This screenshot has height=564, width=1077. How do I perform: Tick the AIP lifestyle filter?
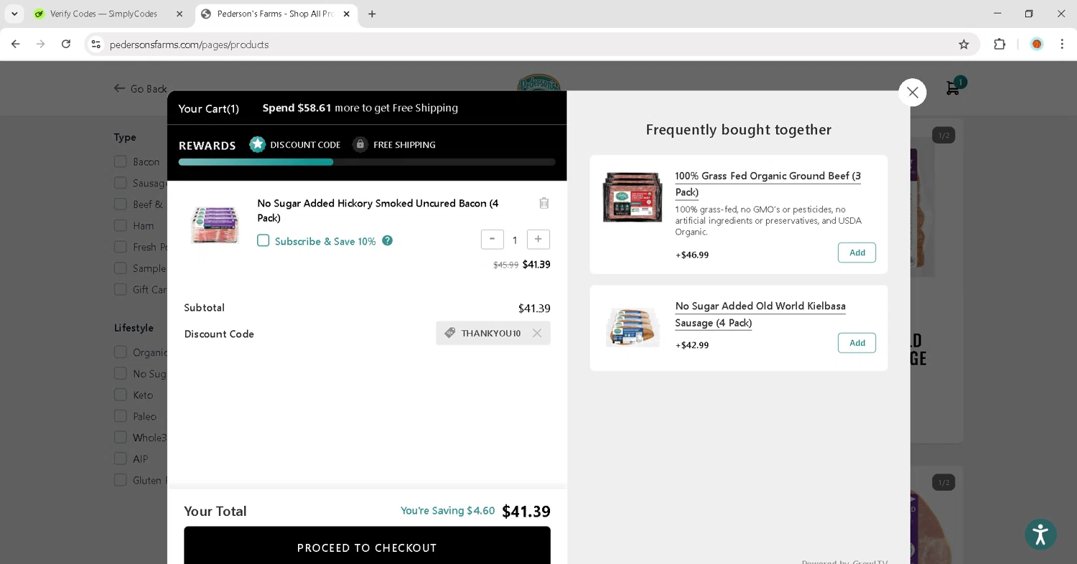(121, 459)
